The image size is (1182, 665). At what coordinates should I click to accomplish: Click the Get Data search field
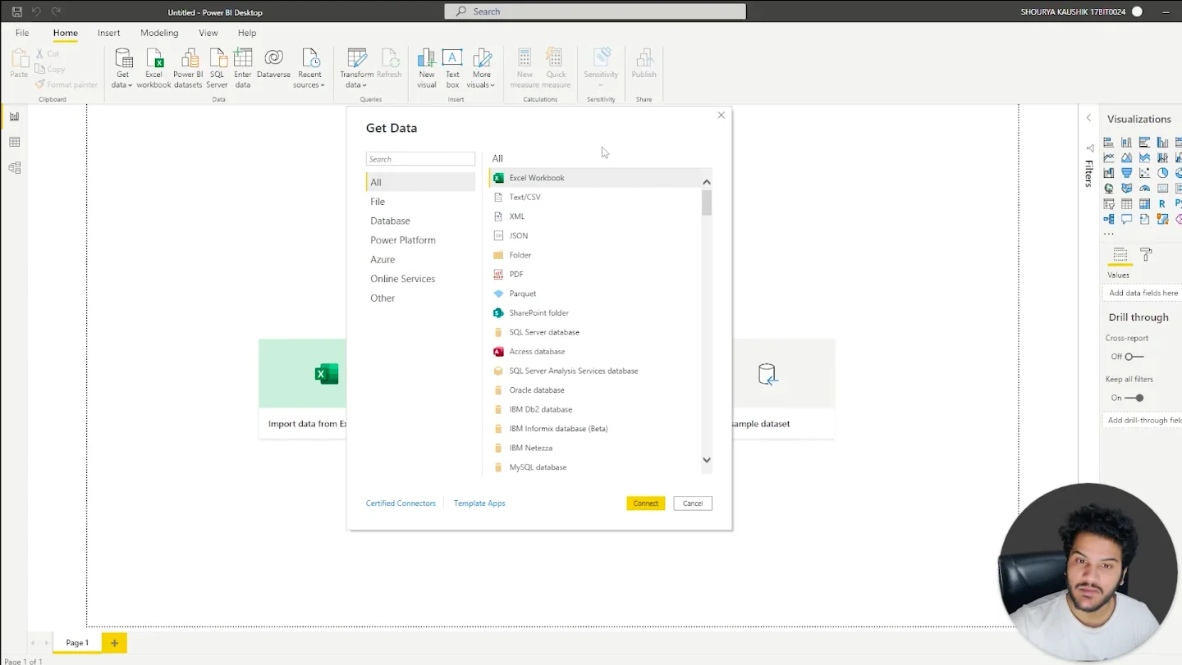tap(420, 159)
